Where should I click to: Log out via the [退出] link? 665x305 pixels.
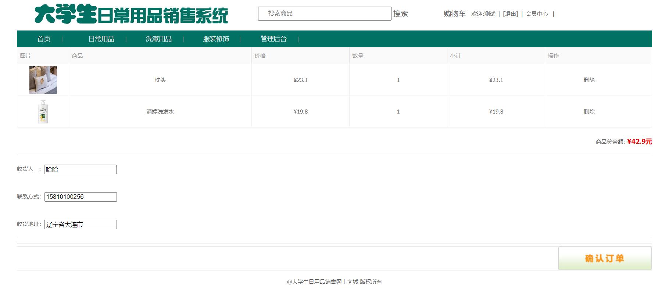[510, 14]
